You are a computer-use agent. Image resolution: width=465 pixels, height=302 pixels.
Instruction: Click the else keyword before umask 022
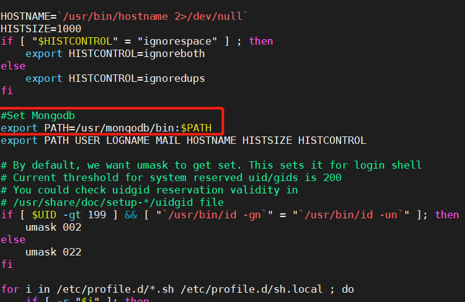[x=13, y=240]
